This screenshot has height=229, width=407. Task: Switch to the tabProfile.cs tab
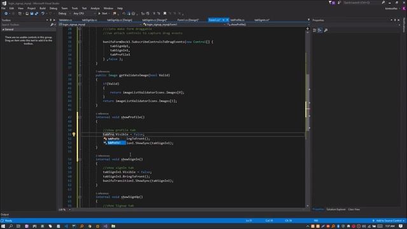pyautogui.click(x=237, y=20)
